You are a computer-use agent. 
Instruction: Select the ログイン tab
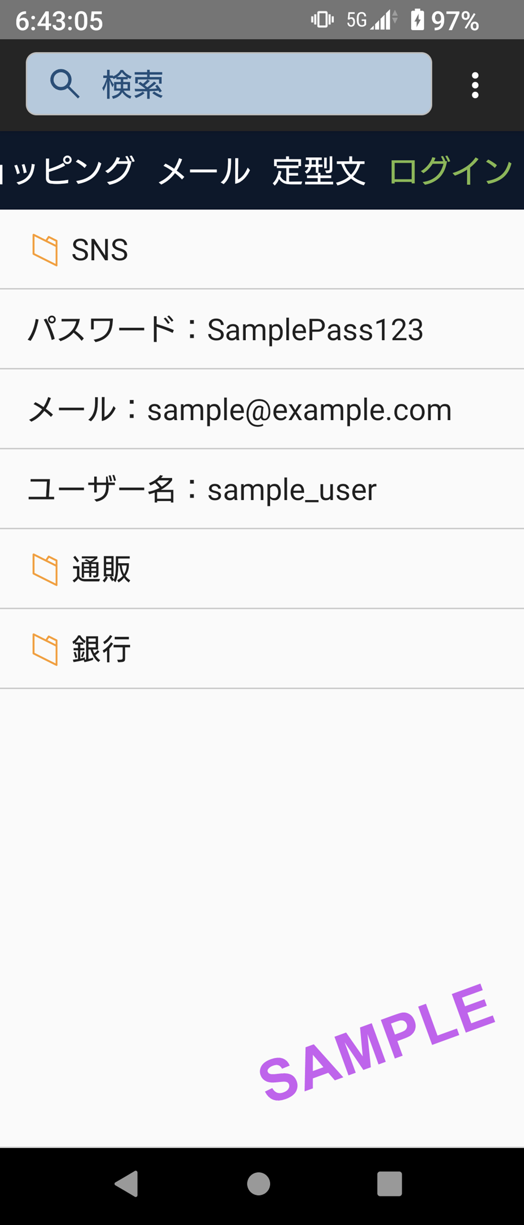pyautogui.click(x=451, y=171)
